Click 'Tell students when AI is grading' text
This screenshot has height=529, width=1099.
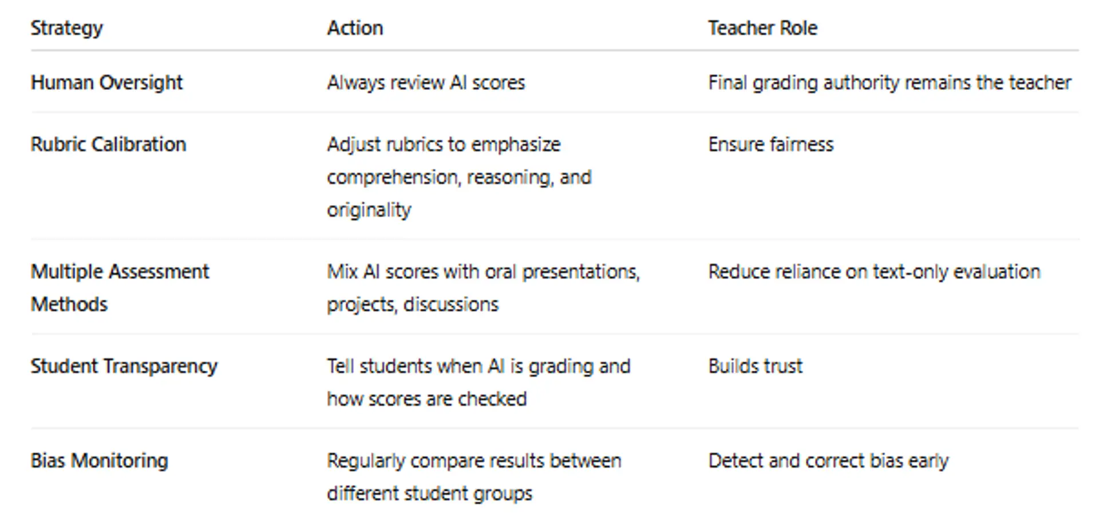click(479, 366)
